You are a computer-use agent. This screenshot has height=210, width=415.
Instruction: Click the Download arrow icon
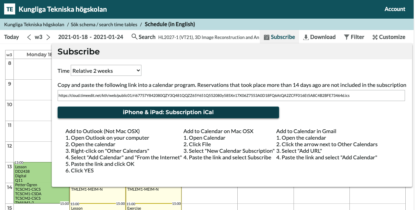306,37
